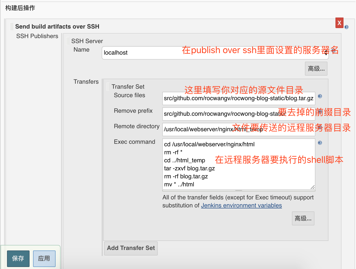This screenshot has height=269, width=356.
Task: Open help next to the red X button
Action: [346, 27]
